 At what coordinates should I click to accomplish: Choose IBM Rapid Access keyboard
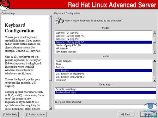103,52
